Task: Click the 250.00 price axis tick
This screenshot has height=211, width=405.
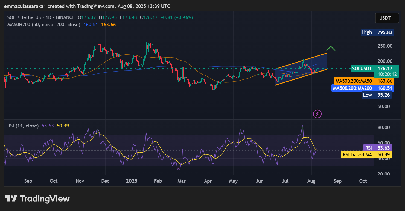Action: [385, 46]
